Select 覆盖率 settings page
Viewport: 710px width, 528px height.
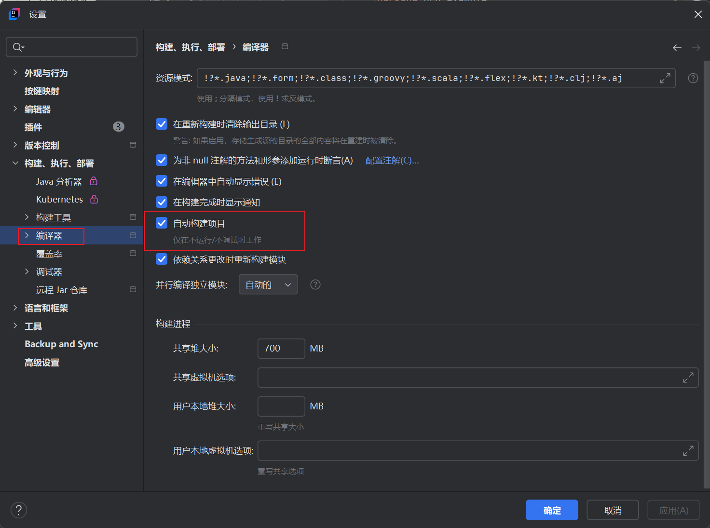[x=49, y=254]
